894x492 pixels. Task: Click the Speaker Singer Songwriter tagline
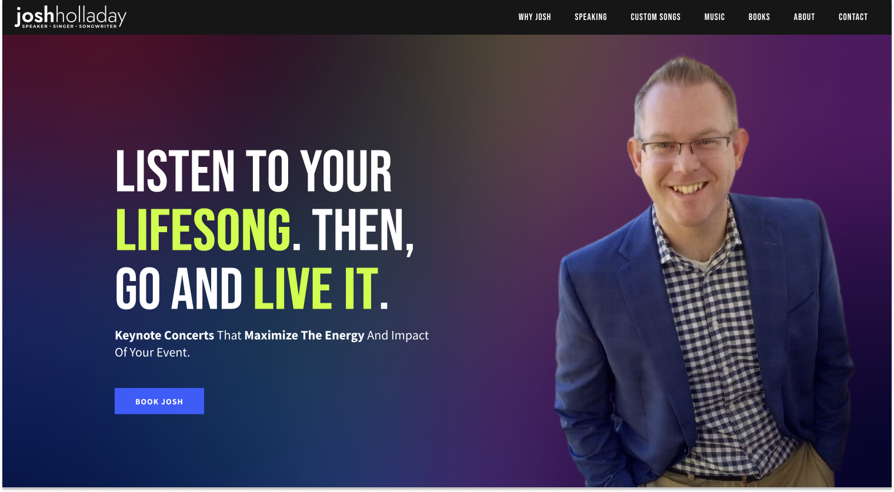pos(69,26)
